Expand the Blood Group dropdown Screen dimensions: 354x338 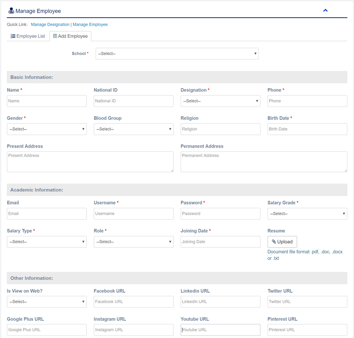pyautogui.click(x=133, y=129)
